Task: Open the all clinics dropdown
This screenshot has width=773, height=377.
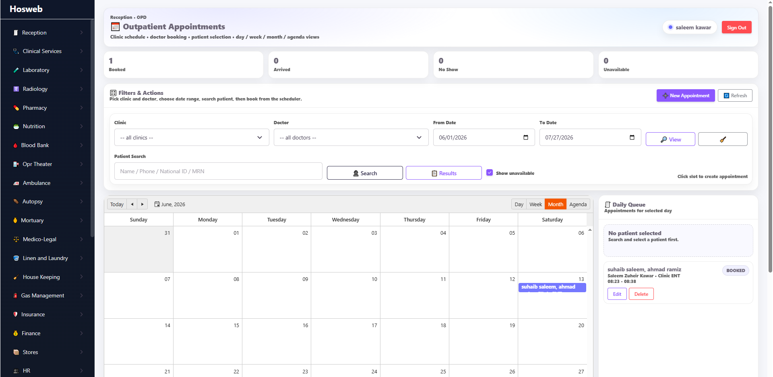Action: point(192,137)
